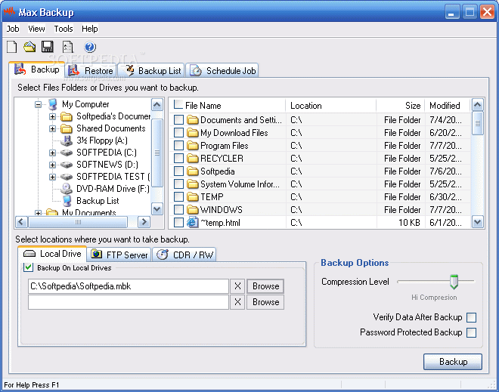Screen dimensions: 499x392
Task: Open the View menu
Action: tap(36, 29)
